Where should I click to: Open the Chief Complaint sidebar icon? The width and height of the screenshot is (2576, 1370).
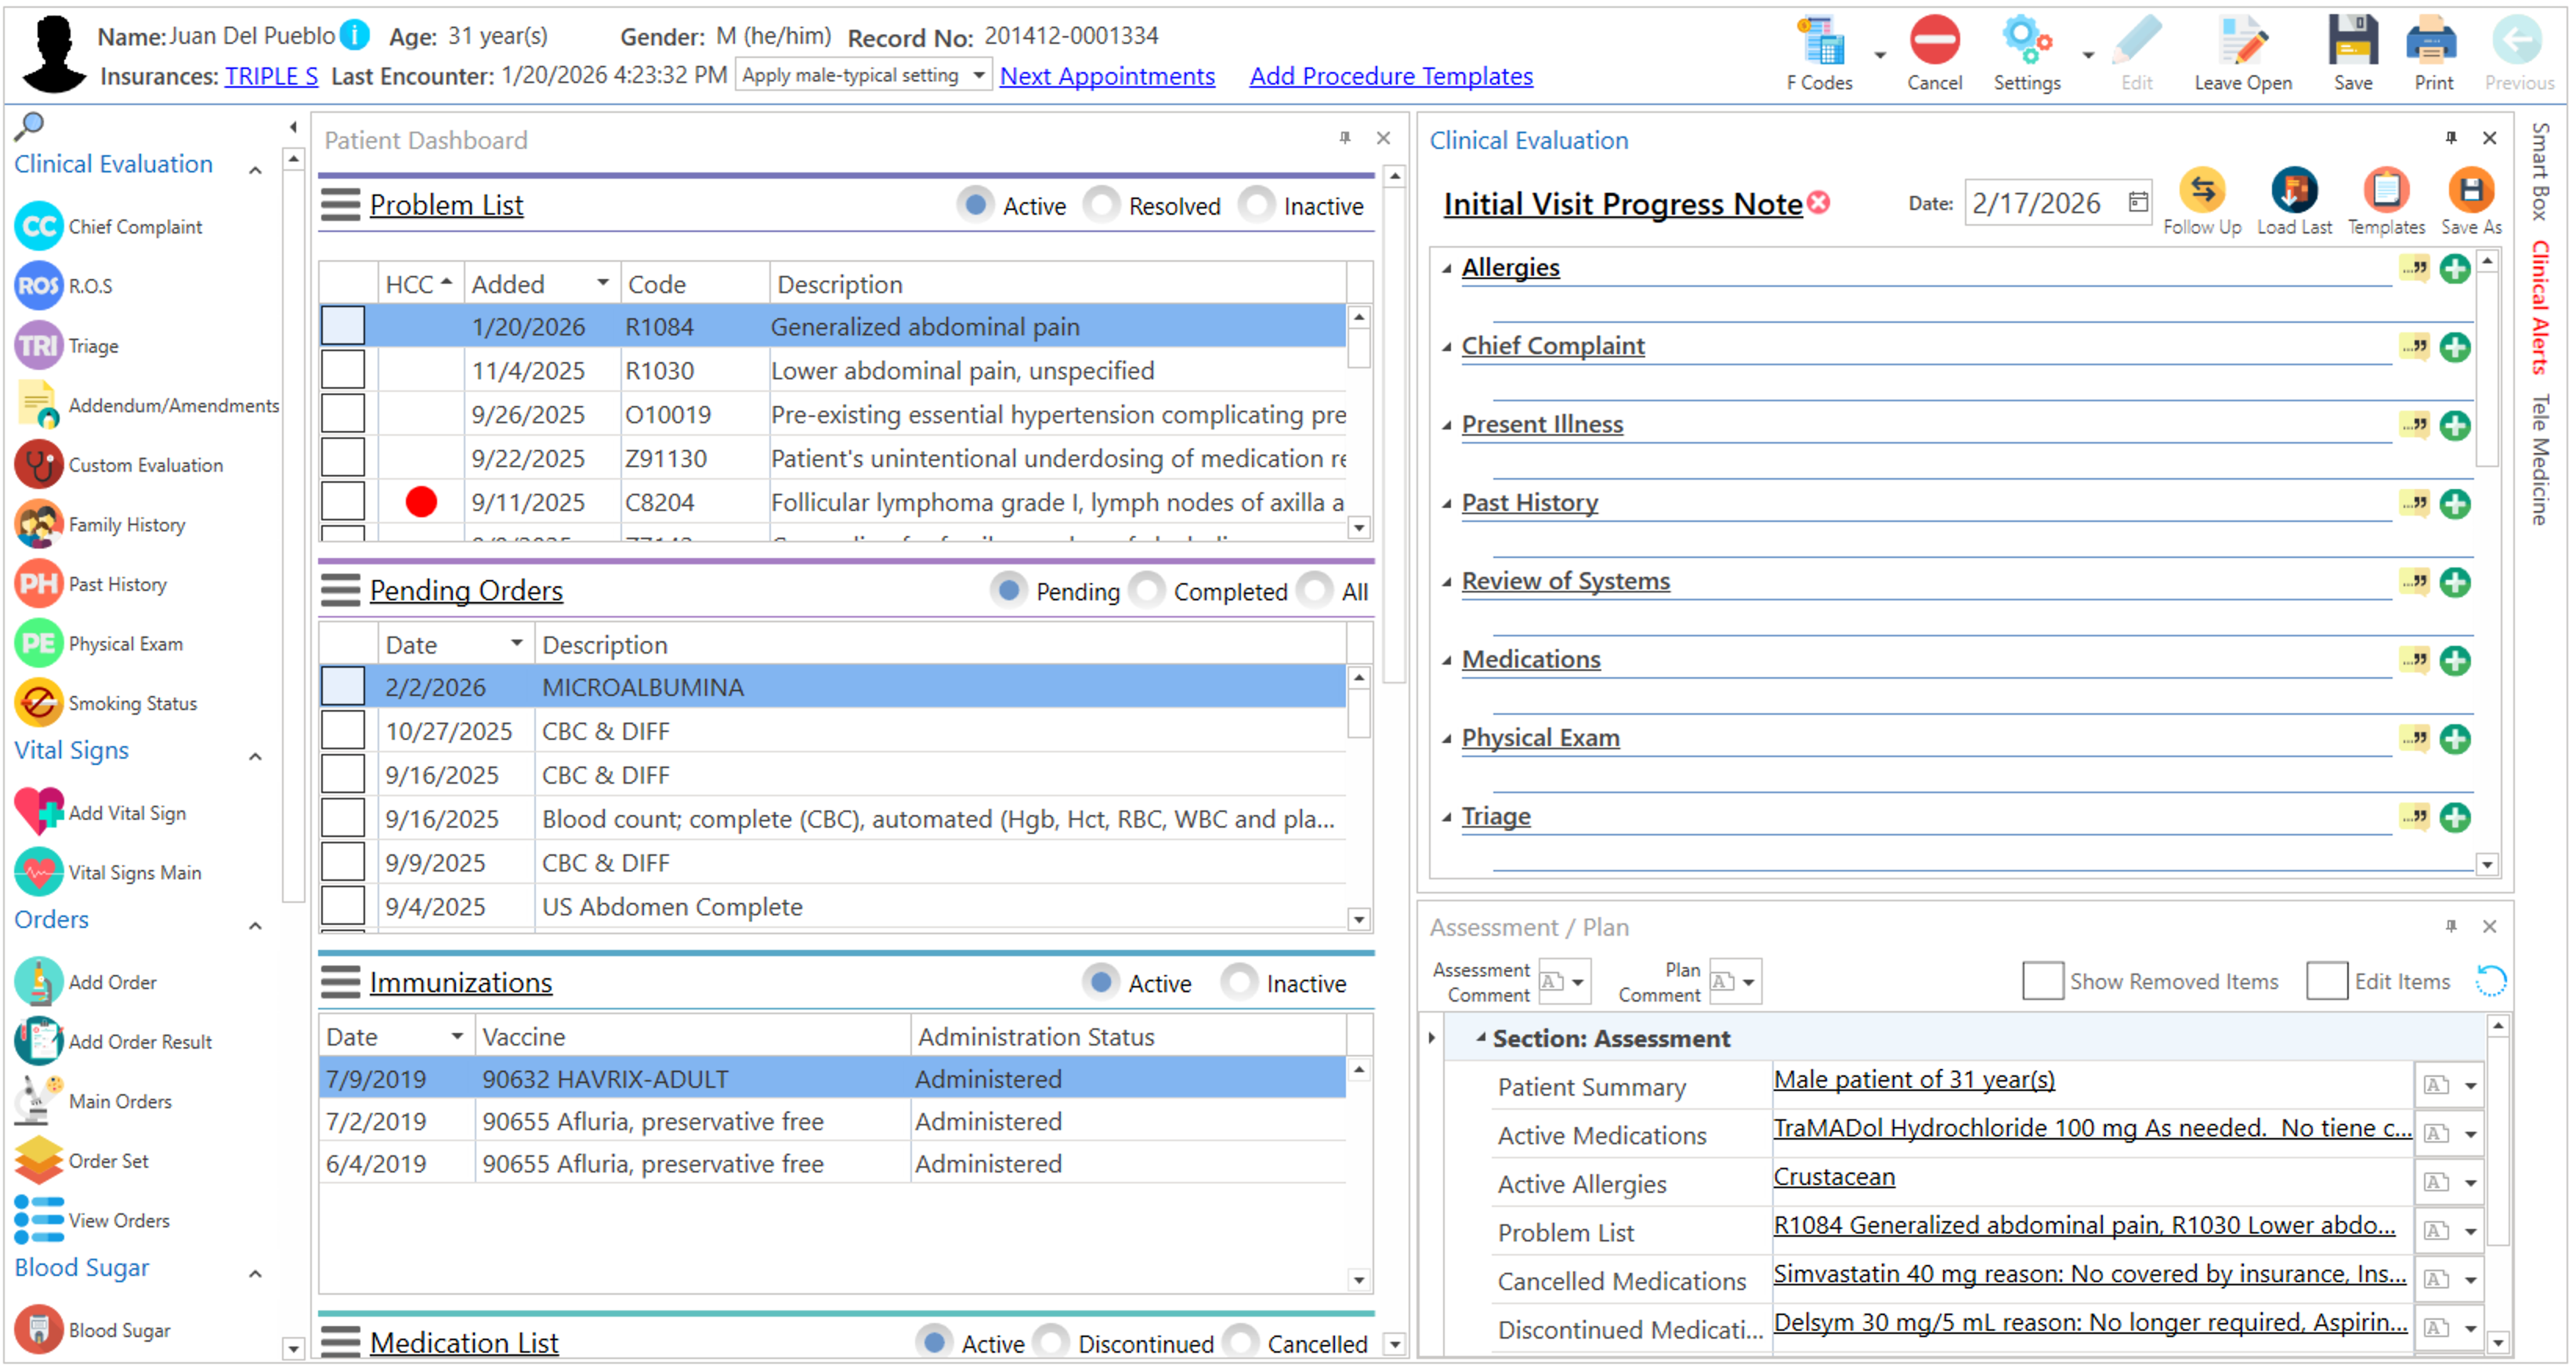tap(39, 227)
